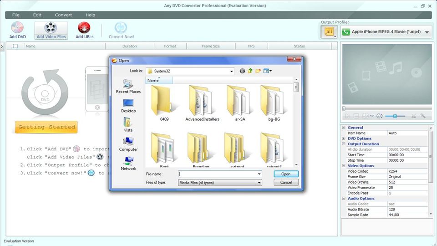The height and width of the screenshot is (246, 437).
Task: Go back using the Open dialog's back arrow
Action: 242,71
